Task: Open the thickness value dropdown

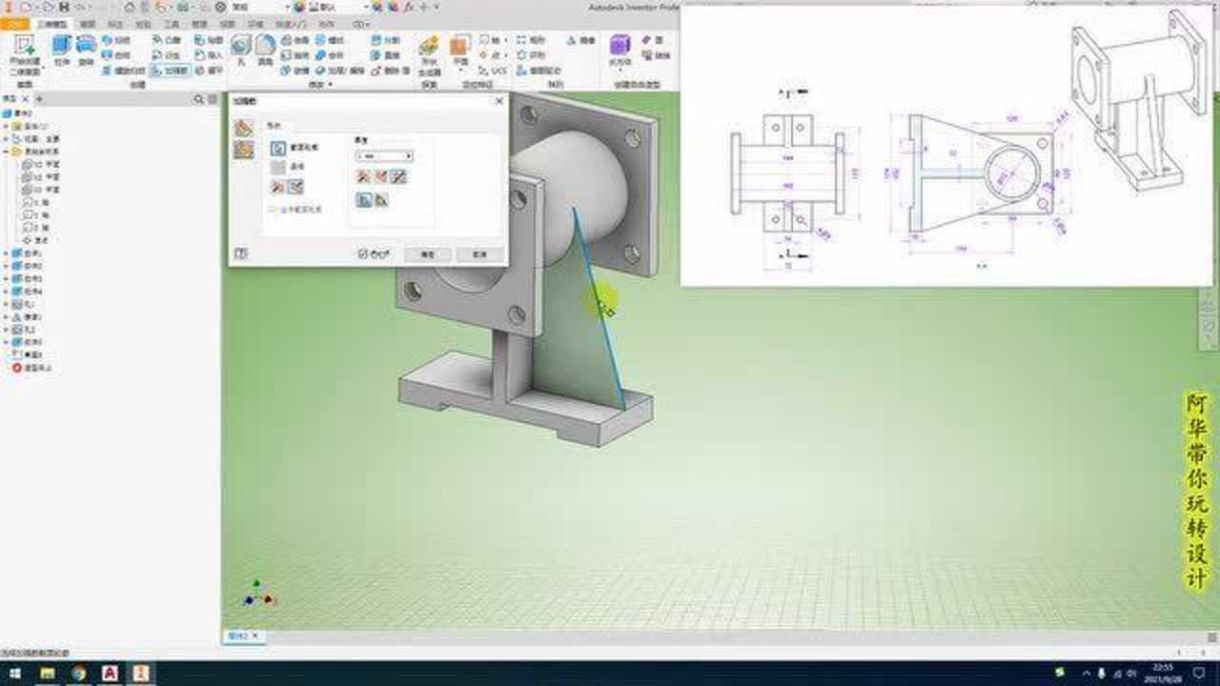Action: [x=408, y=155]
